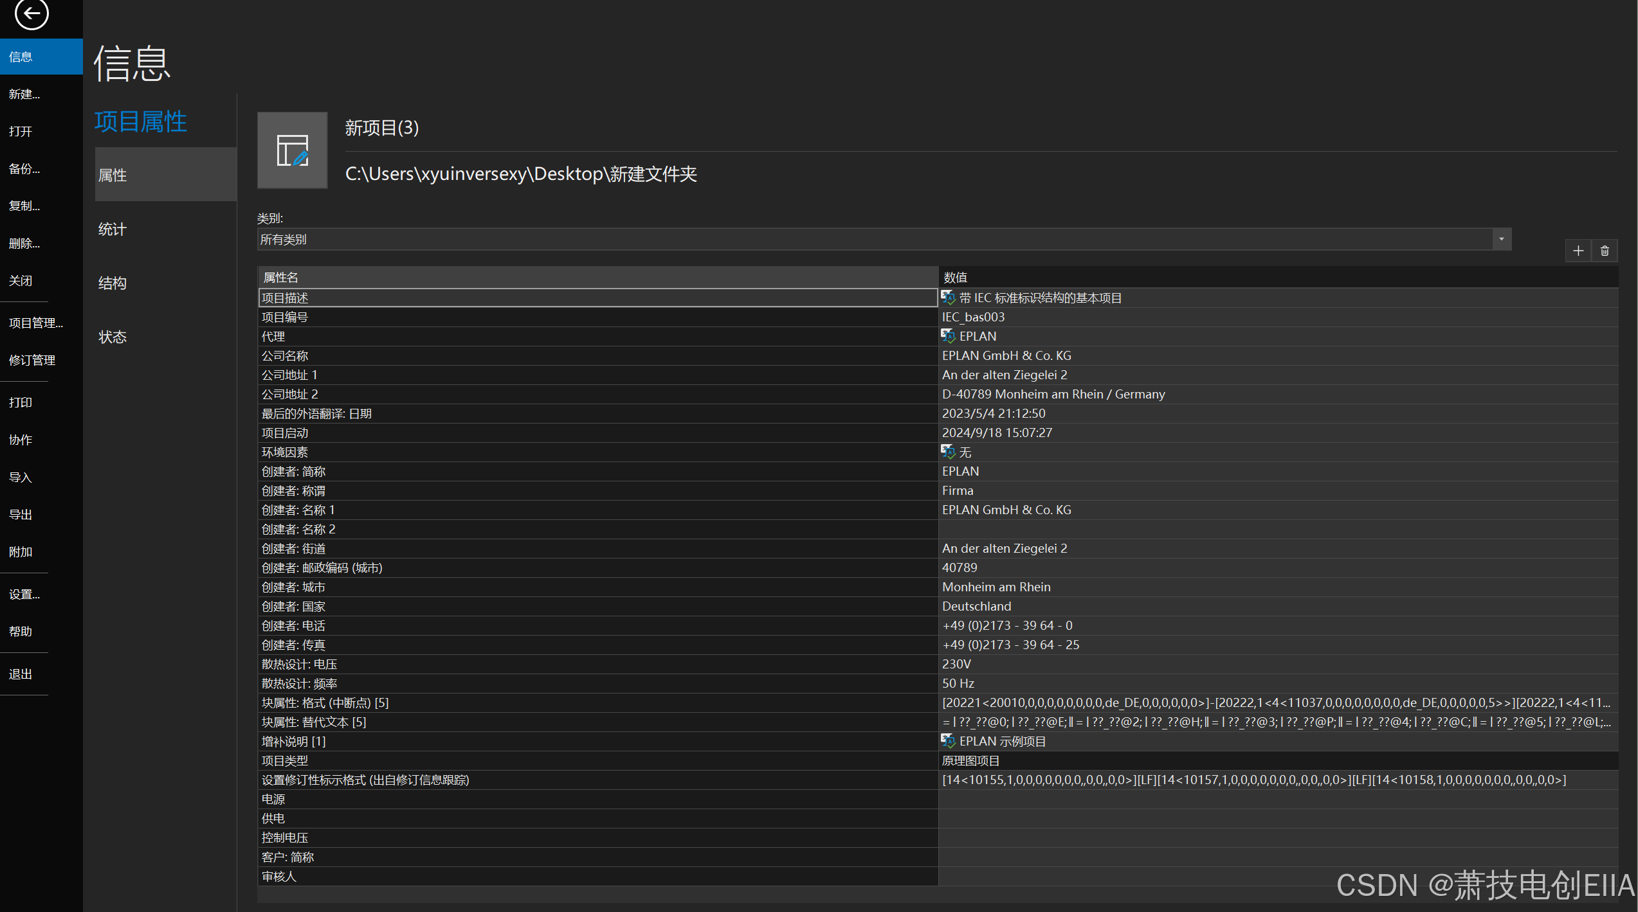This screenshot has width=1638, height=912.
Task: Click translation icon beside EPLAN 代理 value
Action: click(x=948, y=336)
